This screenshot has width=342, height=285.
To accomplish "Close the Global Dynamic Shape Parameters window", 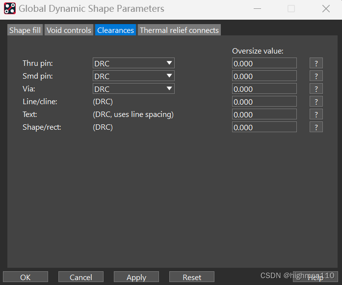I will (x=326, y=9).
